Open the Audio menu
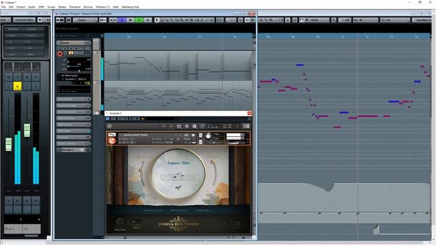The width and height of the screenshot is (436, 245). pyautogui.click(x=32, y=7)
